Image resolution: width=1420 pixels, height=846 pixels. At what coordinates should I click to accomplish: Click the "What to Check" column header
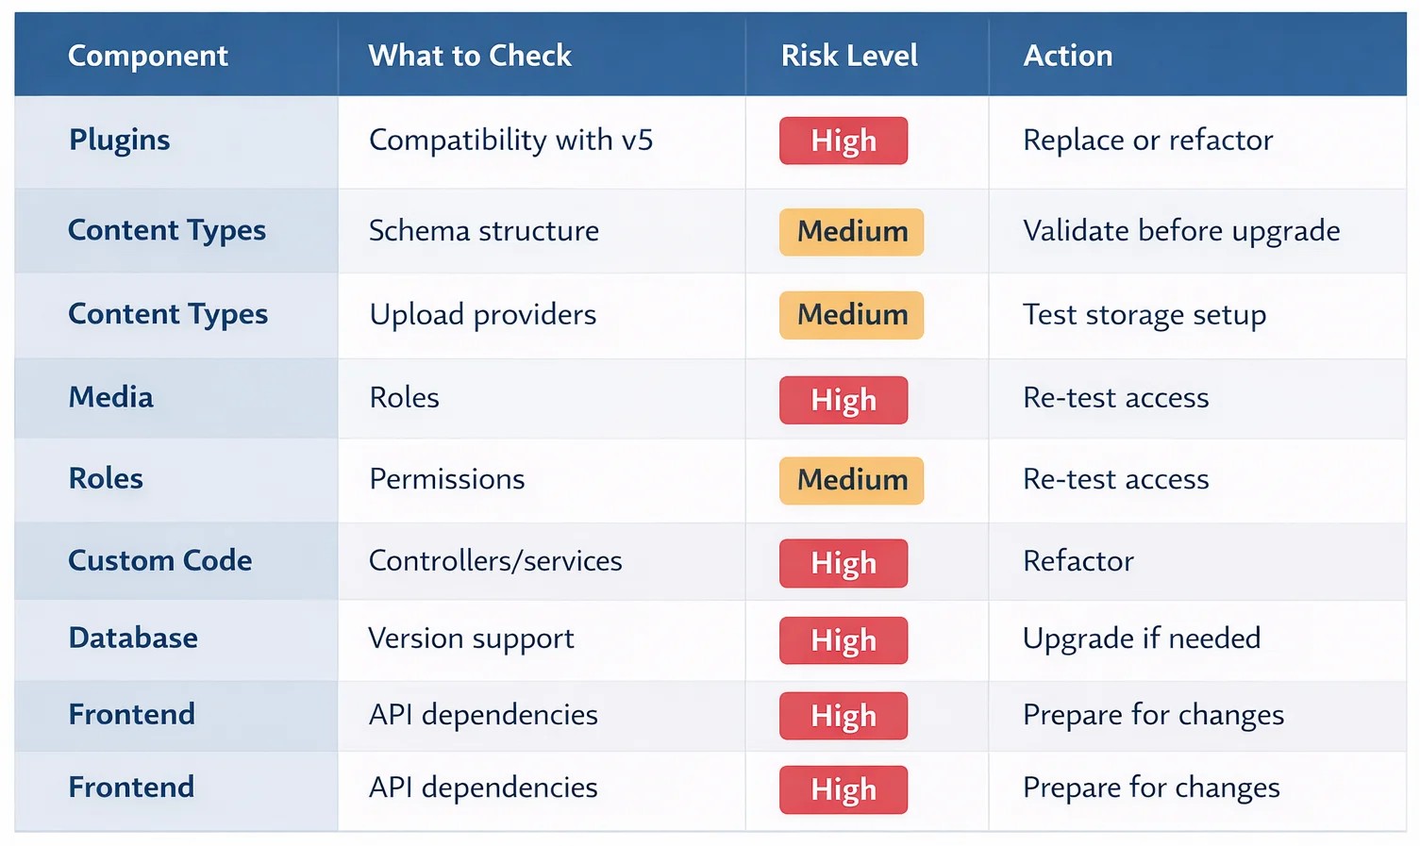[x=470, y=56]
